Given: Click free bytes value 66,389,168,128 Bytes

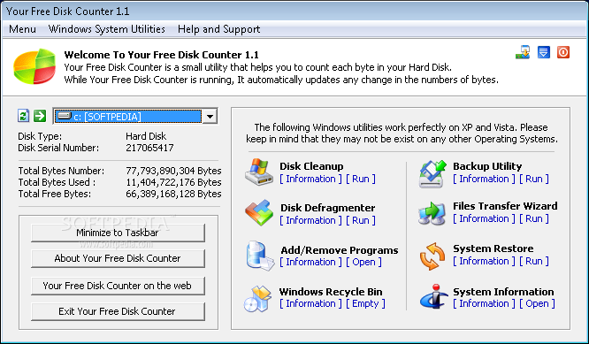Looking at the screenshot, I should (173, 194).
